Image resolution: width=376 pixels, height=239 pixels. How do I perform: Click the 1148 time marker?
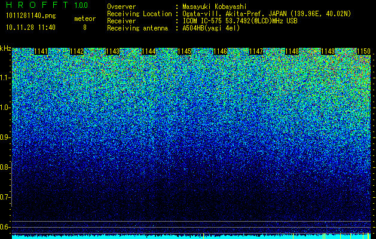tap(292, 51)
